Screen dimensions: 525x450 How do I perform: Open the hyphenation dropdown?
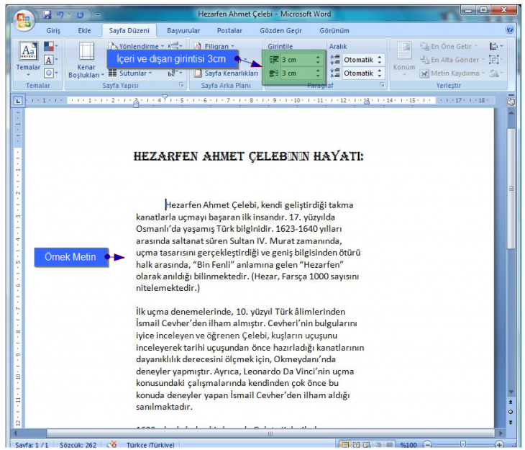[175, 73]
